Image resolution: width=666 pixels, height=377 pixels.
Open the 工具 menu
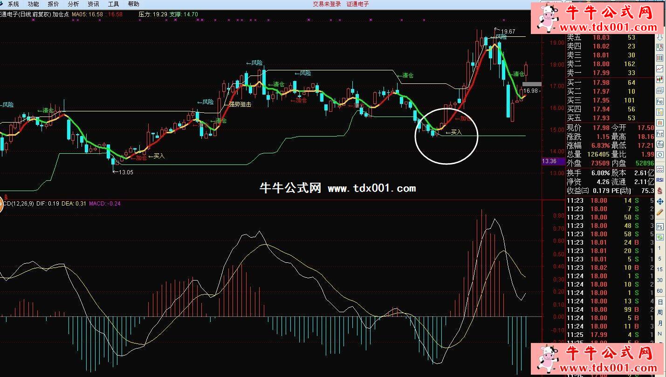point(113,4)
